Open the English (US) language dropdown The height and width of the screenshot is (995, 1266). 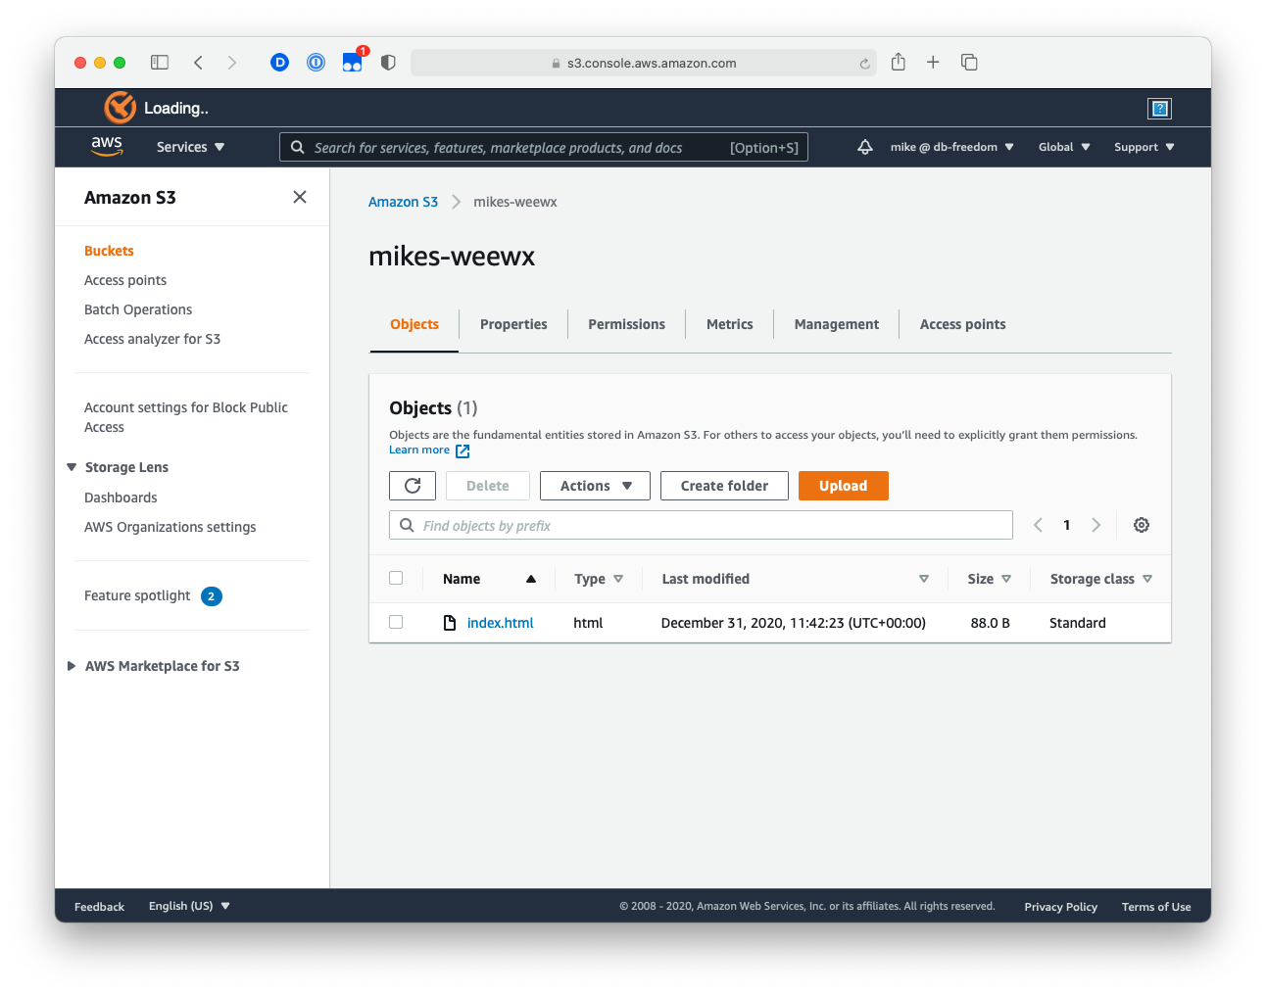coord(189,906)
